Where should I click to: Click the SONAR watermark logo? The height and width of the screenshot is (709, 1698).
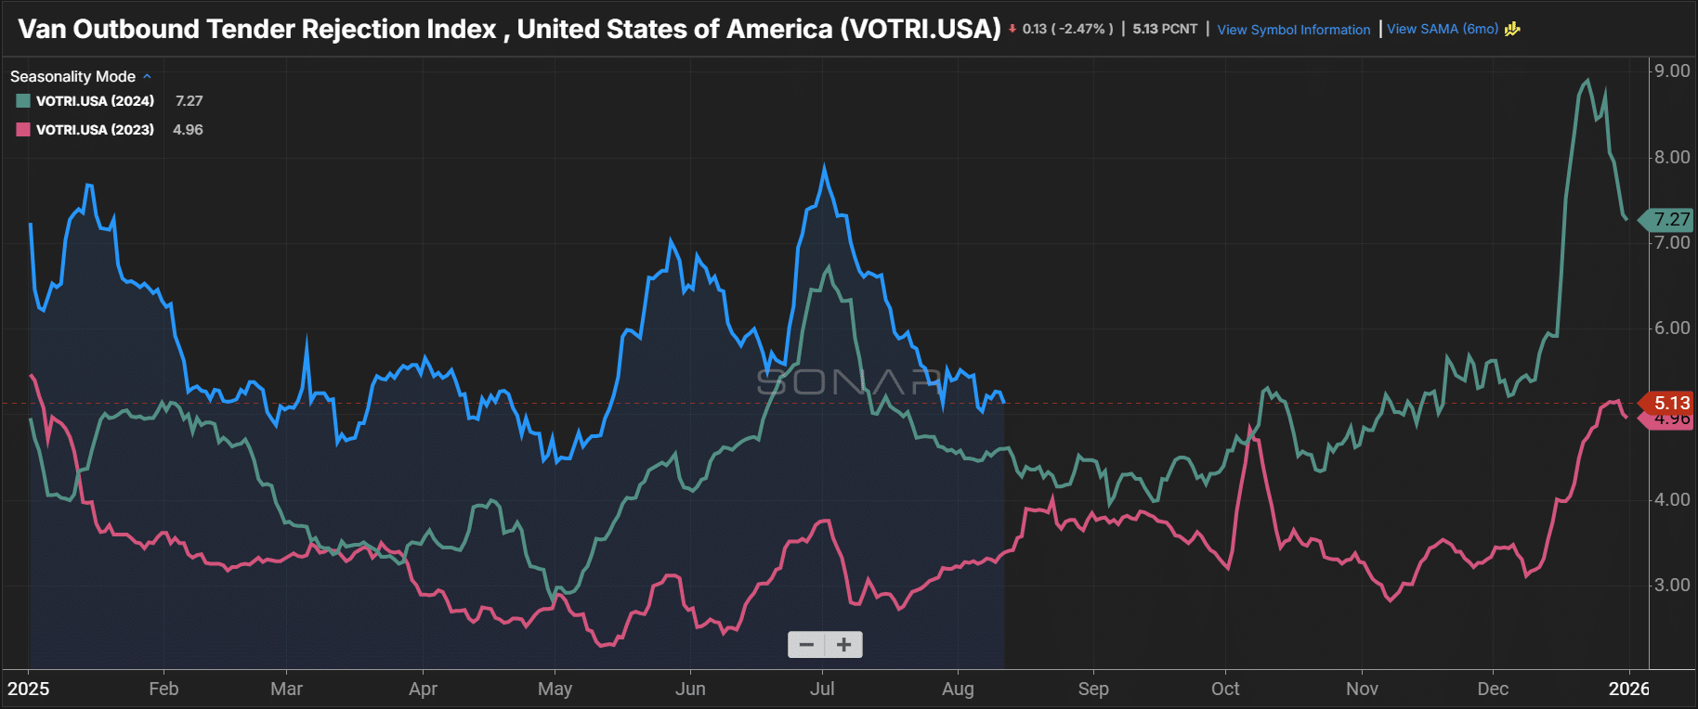849,381
